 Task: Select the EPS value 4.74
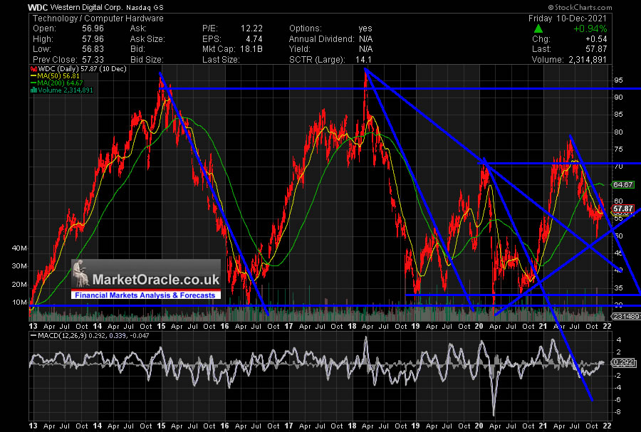tap(254, 39)
